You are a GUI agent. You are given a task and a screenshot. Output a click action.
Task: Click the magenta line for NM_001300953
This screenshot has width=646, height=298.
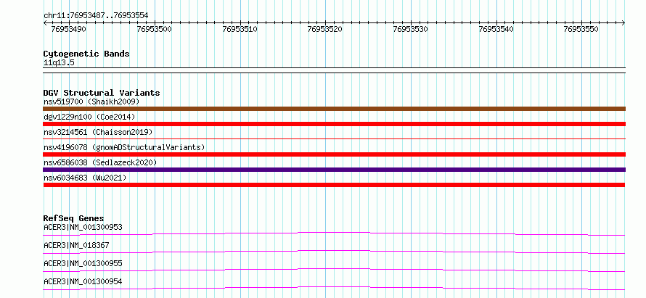click(x=334, y=233)
